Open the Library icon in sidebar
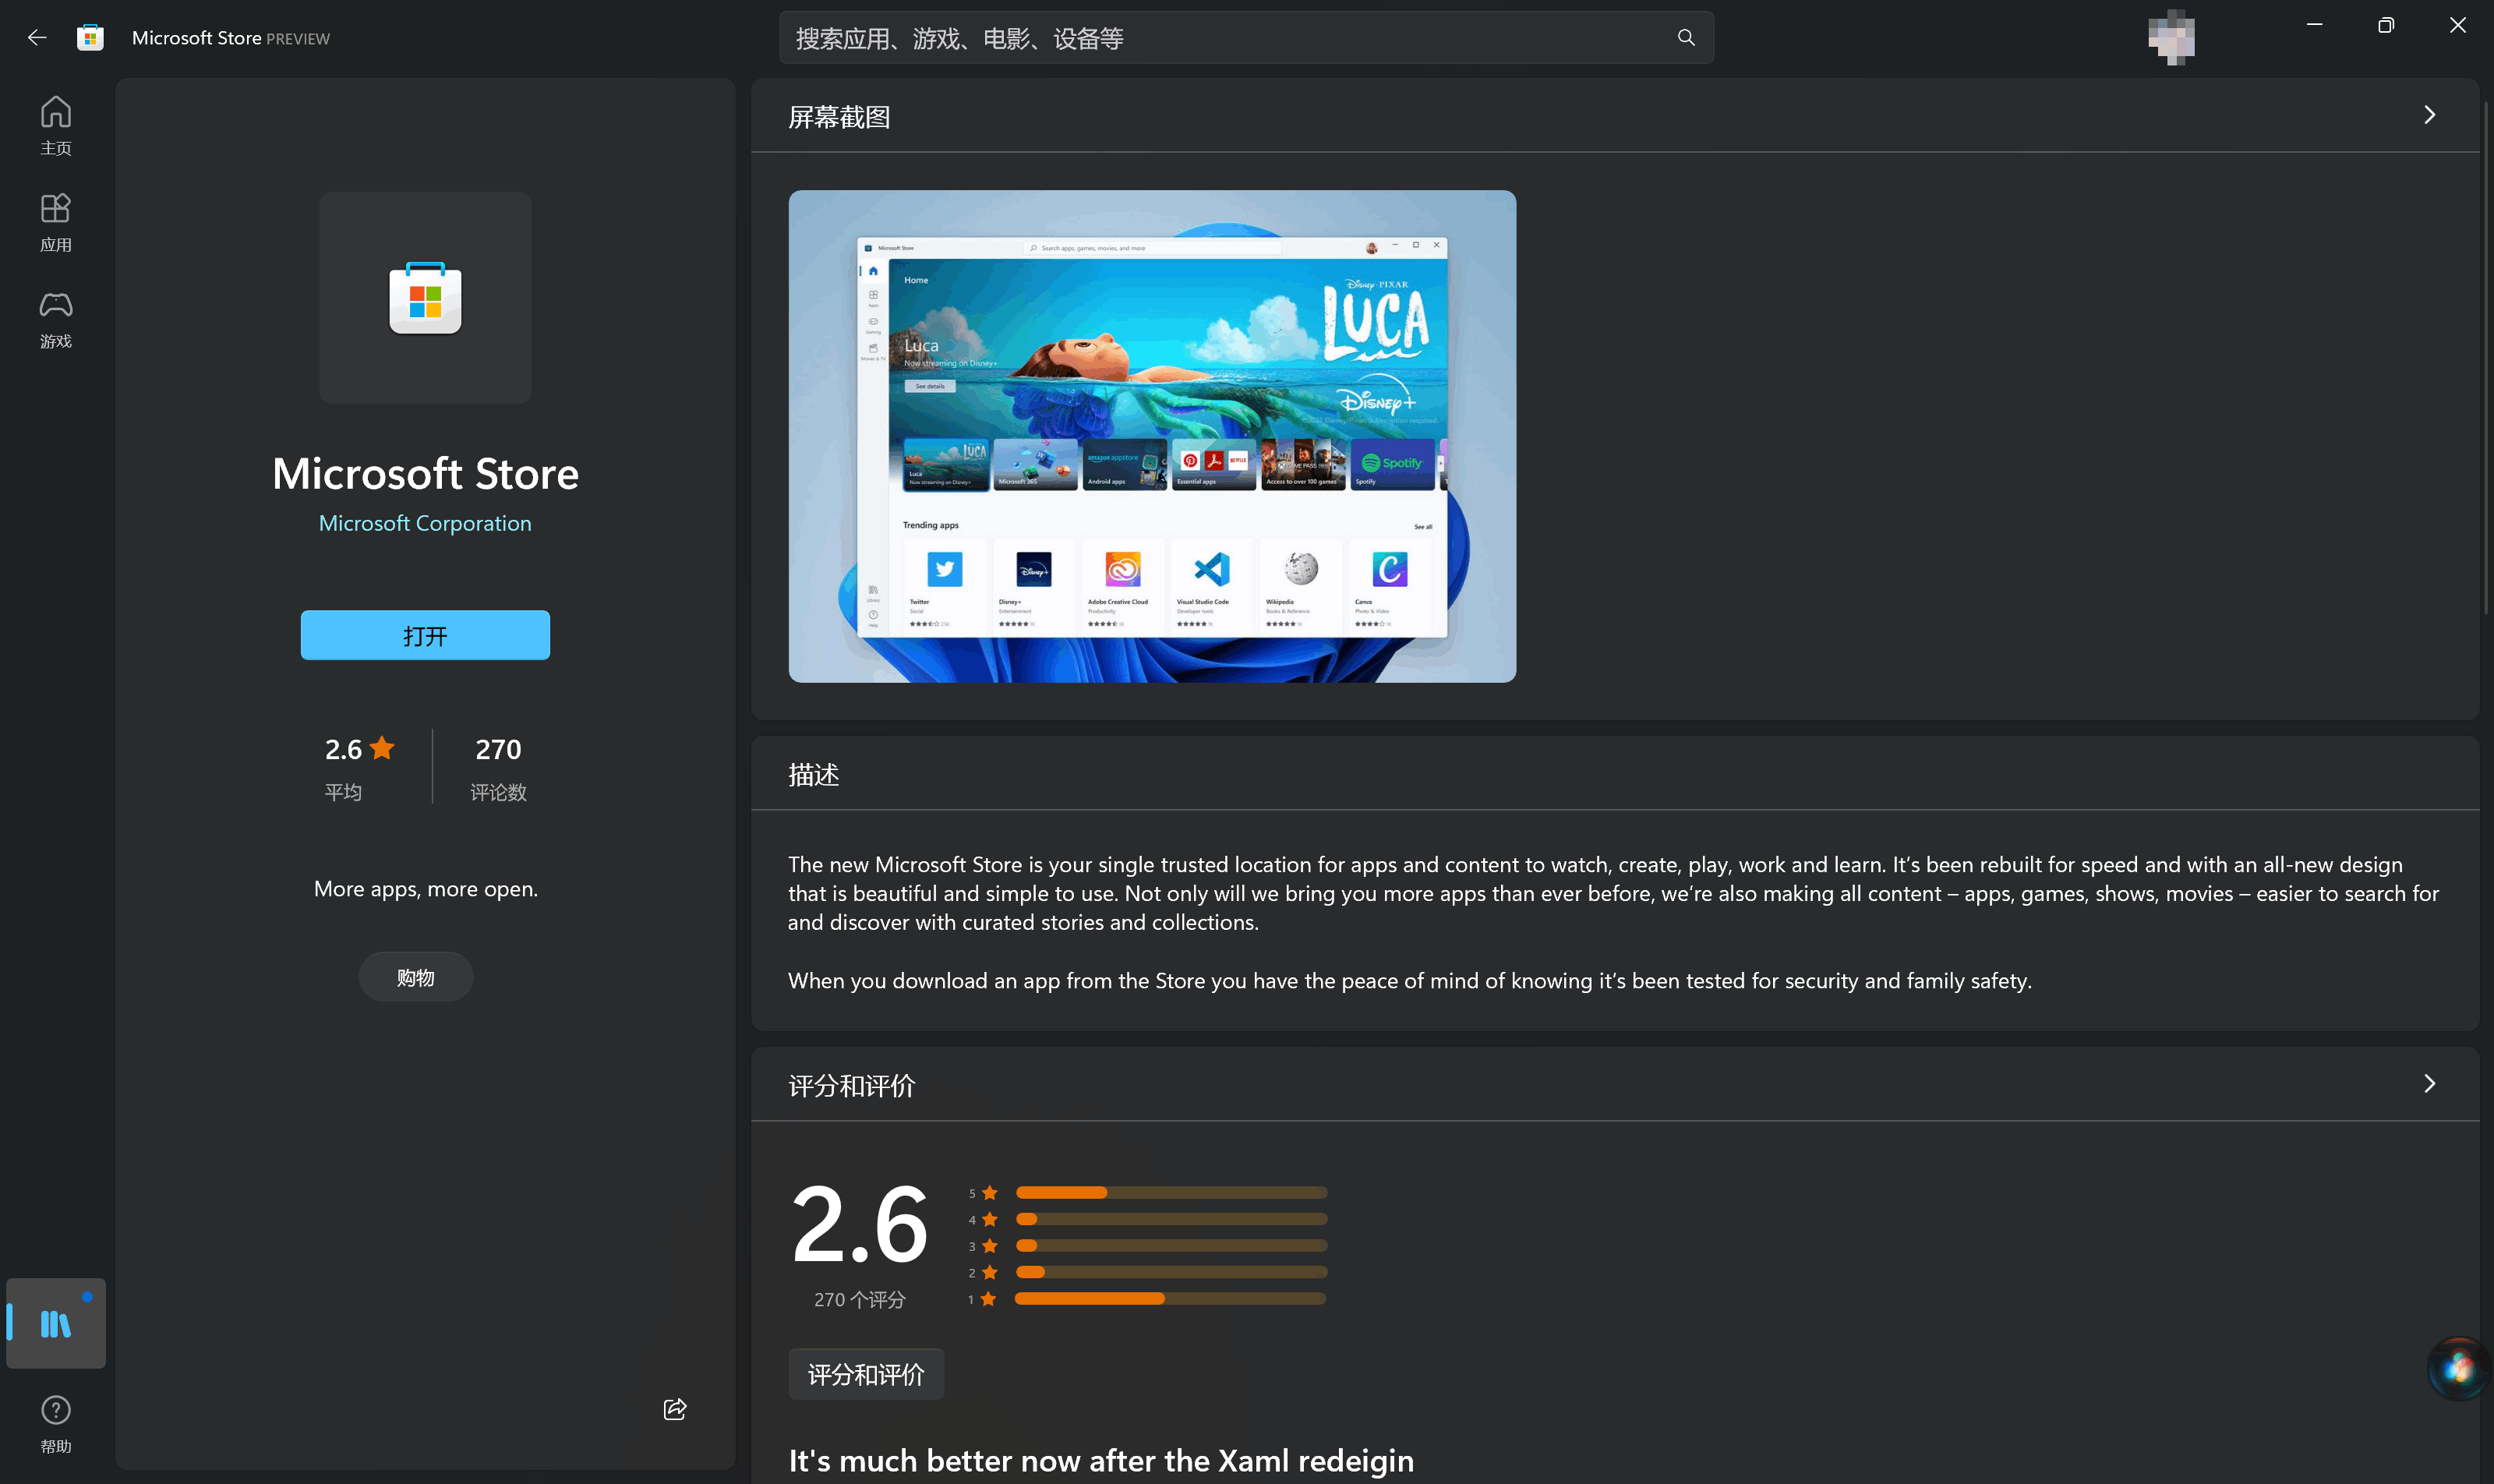The height and width of the screenshot is (1484, 2494). coord(55,1323)
